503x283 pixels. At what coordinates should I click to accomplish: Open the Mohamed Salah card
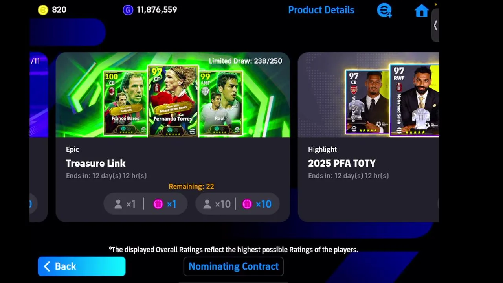pyautogui.click(x=414, y=101)
